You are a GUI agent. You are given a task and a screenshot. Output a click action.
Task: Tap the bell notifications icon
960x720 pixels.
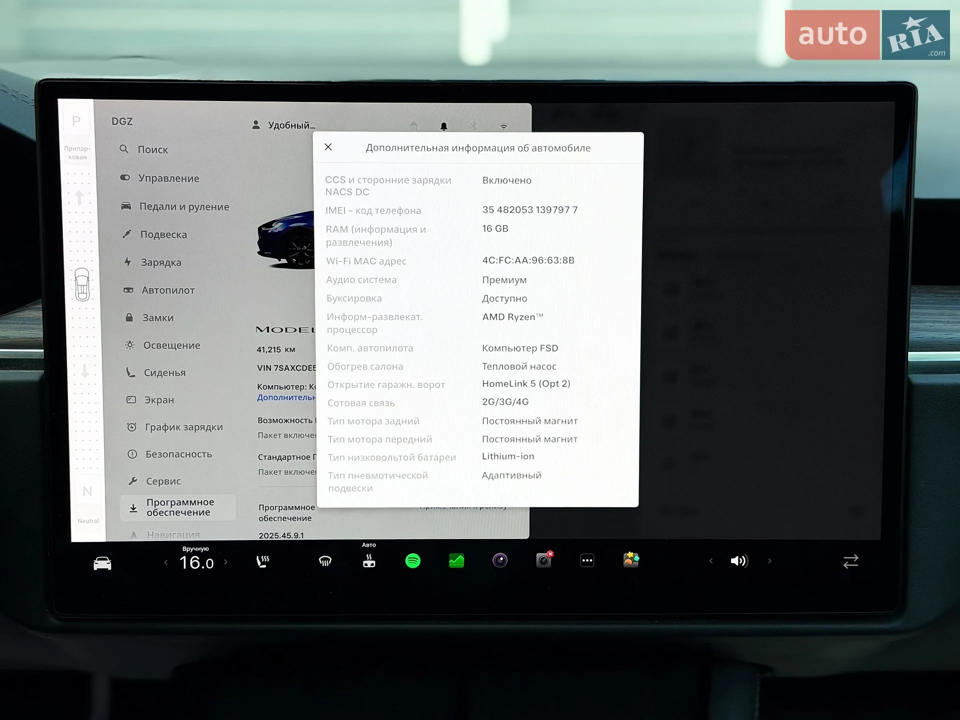tap(443, 126)
